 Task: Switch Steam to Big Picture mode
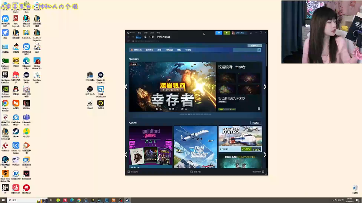coord(251,33)
